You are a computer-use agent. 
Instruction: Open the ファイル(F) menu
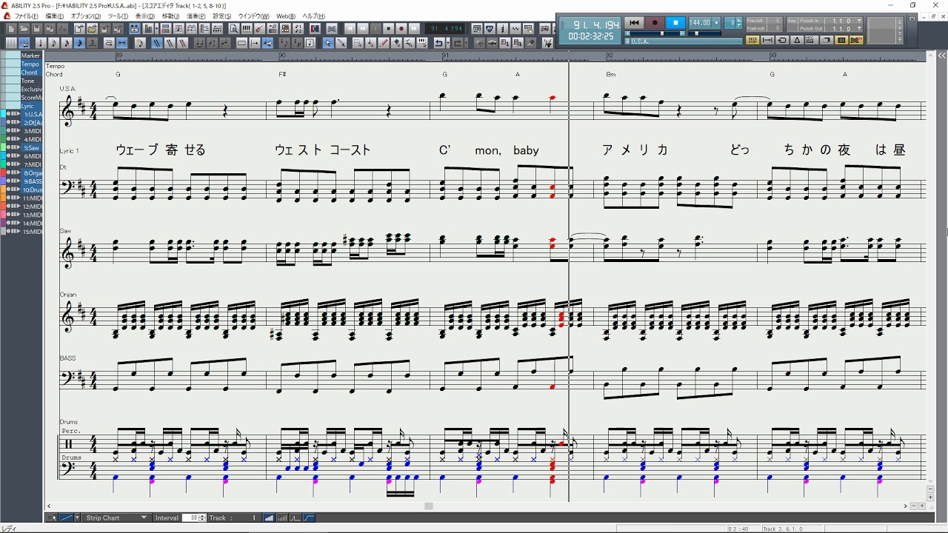[x=26, y=16]
